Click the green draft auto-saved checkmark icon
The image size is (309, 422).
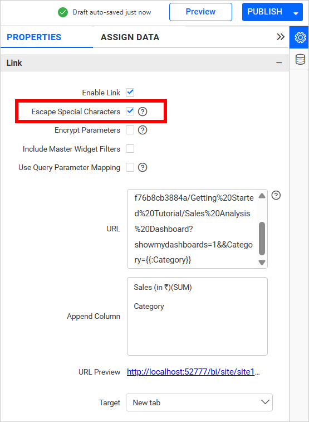[63, 12]
